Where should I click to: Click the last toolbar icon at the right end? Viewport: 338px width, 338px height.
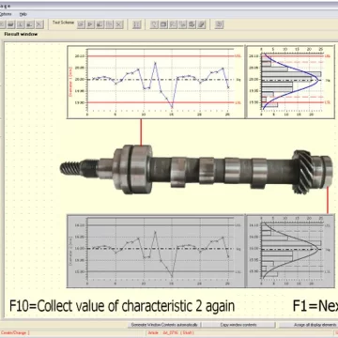[x=219, y=24]
